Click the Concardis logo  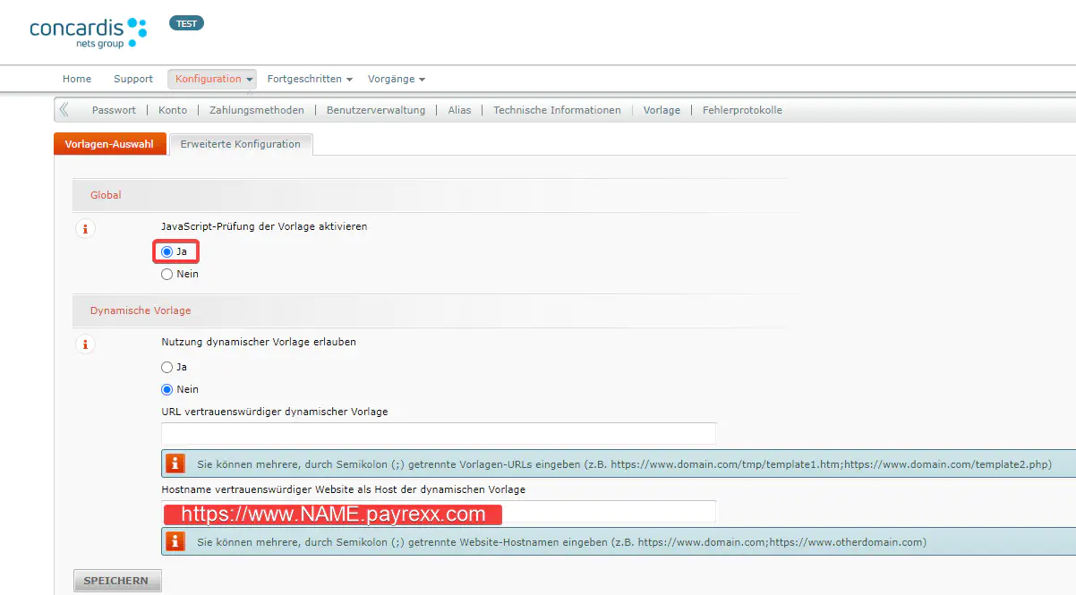point(88,31)
